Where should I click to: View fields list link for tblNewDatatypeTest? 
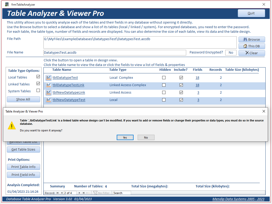[x=198, y=100]
